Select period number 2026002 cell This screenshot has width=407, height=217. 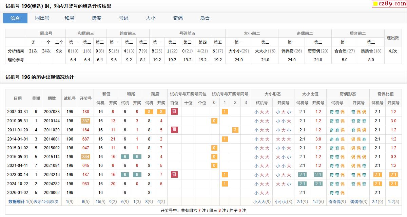pos(52,193)
